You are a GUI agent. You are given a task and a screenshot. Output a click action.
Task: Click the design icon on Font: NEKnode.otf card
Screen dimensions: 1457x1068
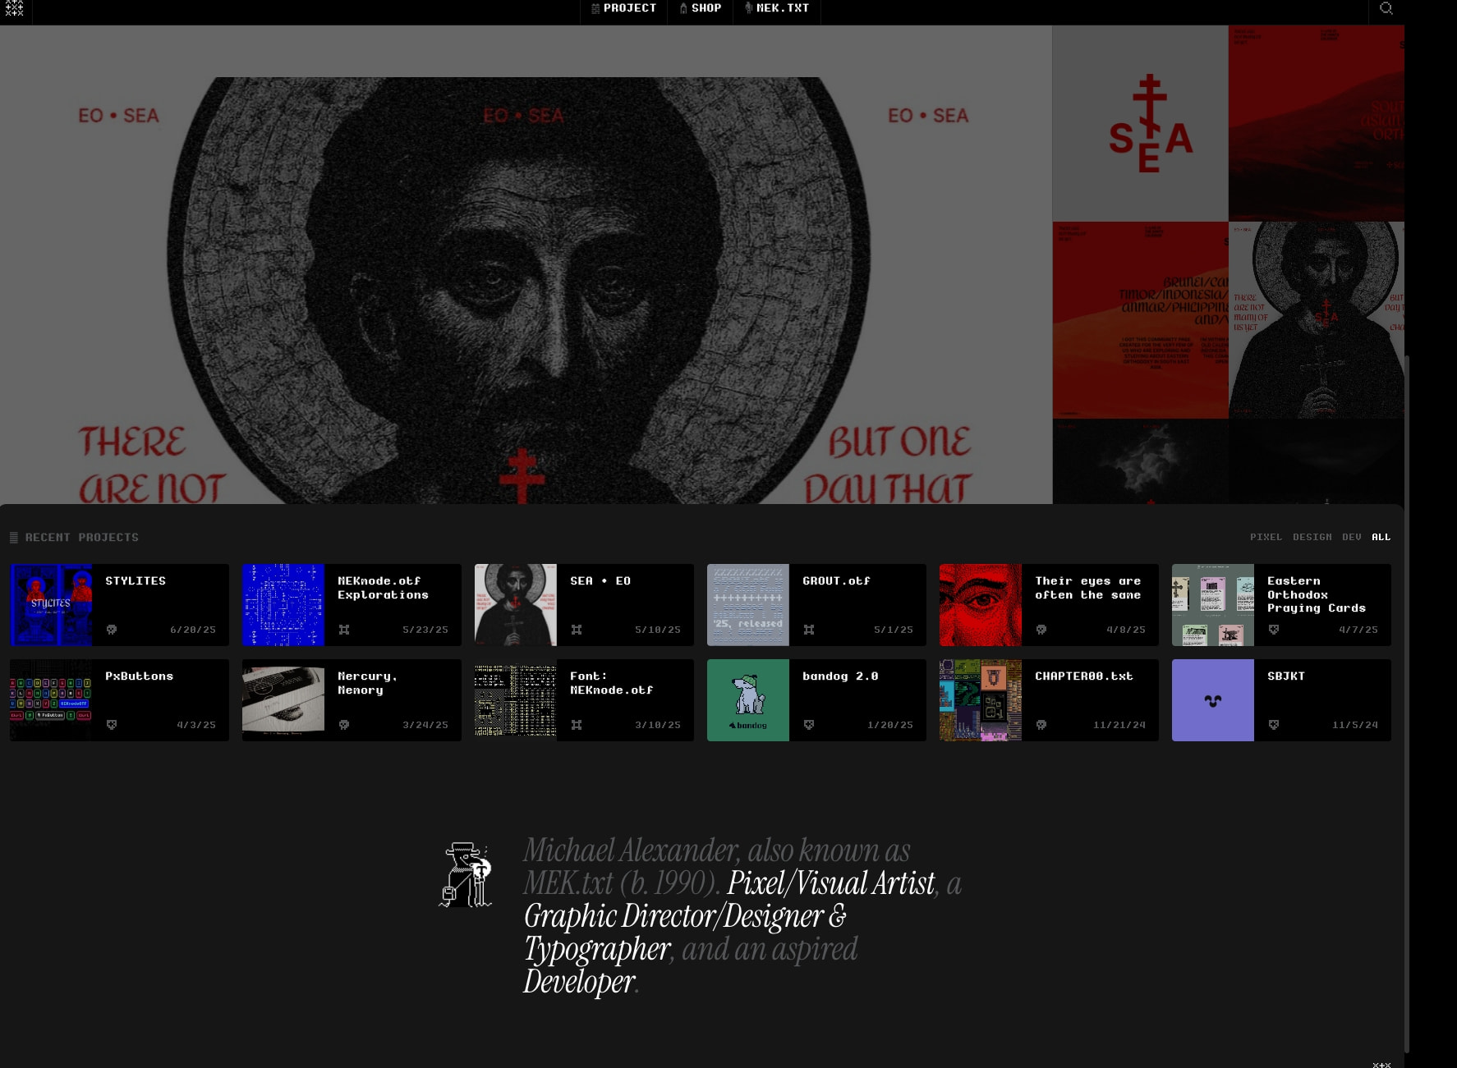click(x=577, y=725)
